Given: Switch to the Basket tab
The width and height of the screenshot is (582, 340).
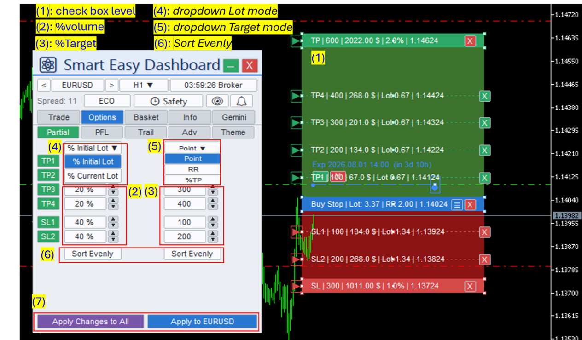Looking at the screenshot, I should 146,117.
